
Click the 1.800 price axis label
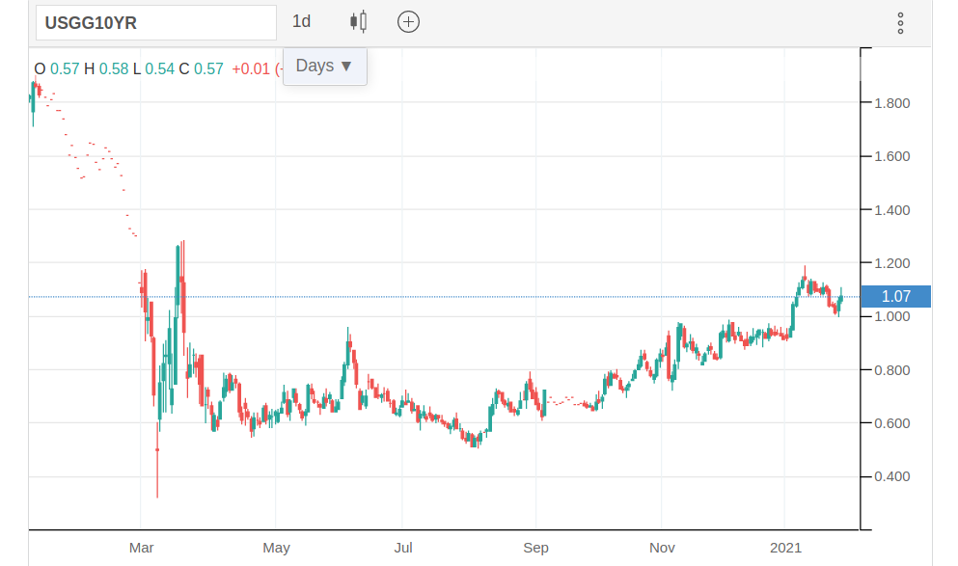pos(891,103)
